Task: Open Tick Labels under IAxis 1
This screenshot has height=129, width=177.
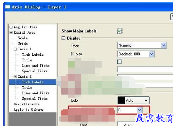Action: [33, 55]
